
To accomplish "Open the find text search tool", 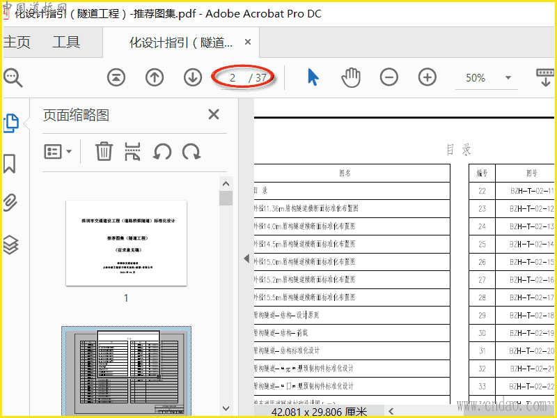I will pyautogui.click(x=13, y=77).
